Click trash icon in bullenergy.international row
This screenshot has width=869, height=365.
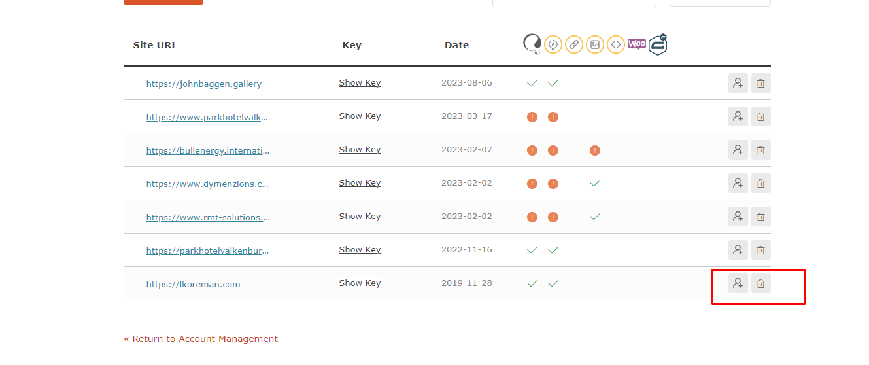(x=761, y=150)
